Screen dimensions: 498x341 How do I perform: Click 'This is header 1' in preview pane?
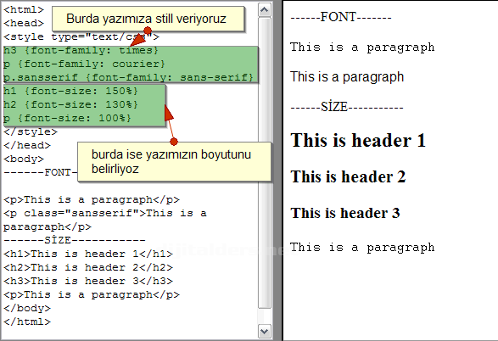click(358, 140)
